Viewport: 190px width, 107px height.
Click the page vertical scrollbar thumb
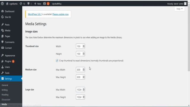point(189,38)
